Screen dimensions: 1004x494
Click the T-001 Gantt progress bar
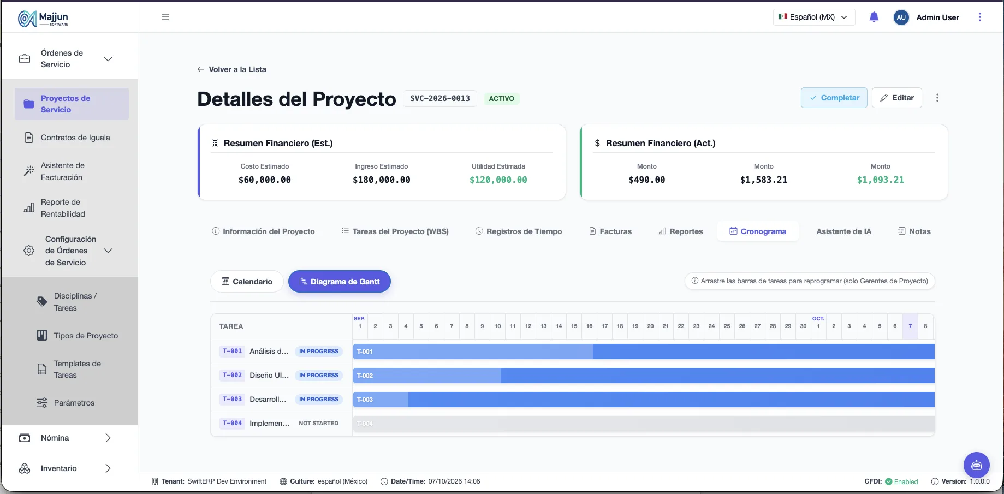(644, 352)
